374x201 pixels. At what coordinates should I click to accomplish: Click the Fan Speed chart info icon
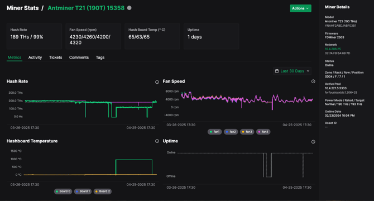tap(313, 82)
